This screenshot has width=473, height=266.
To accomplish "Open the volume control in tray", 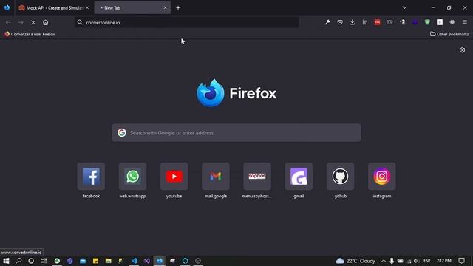I will [x=416, y=261].
